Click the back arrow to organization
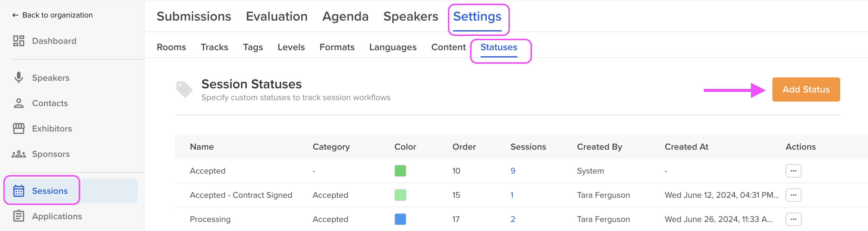Viewport: 868px width, 231px height. (x=15, y=15)
